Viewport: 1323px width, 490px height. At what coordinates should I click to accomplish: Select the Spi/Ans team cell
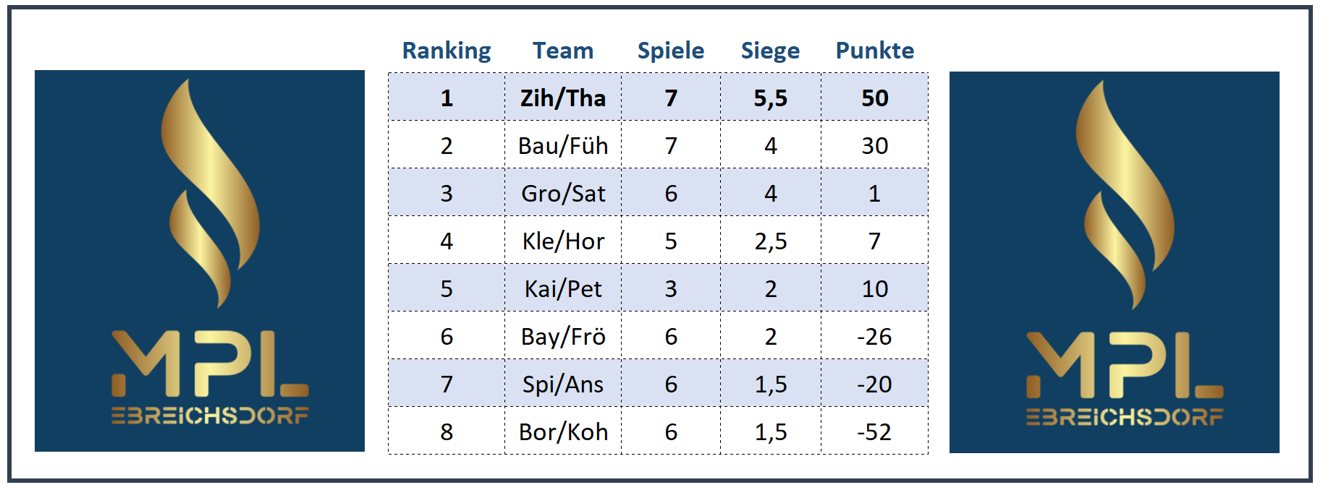tap(563, 384)
